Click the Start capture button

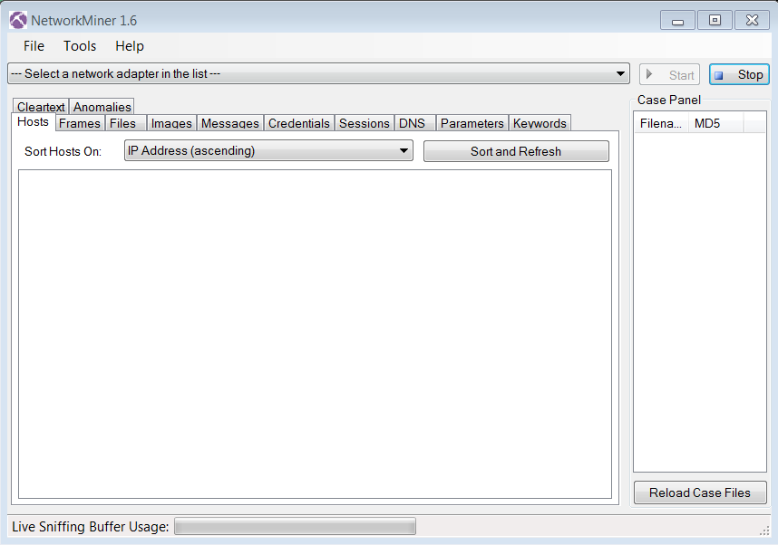(669, 75)
